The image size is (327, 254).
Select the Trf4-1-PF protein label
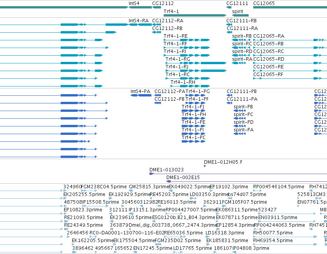pyautogui.click(x=197, y=99)
